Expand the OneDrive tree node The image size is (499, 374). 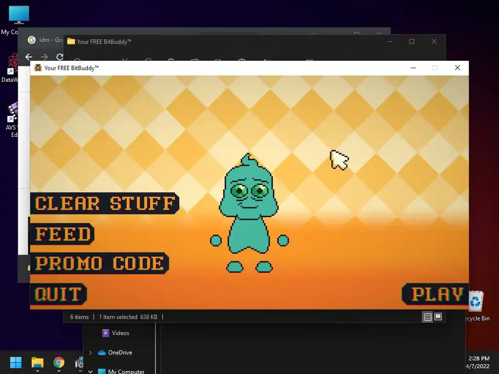(90, 353)
